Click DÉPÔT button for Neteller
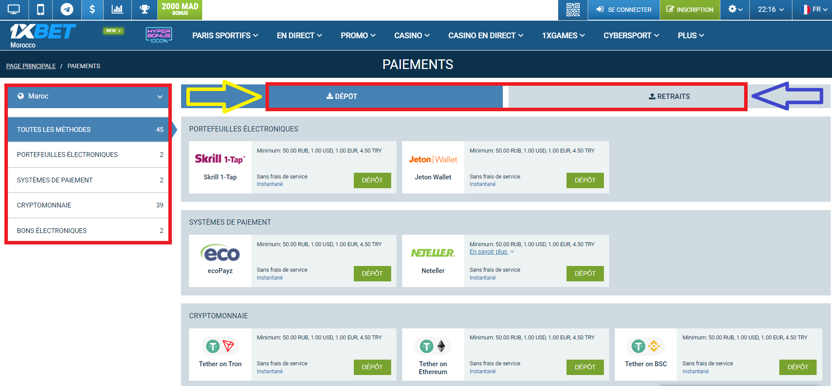Screen dimensions: 832x386 click(585, 273)
